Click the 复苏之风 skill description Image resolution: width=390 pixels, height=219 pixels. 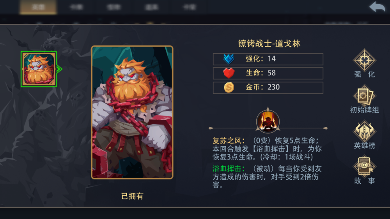tap(267, 149)
